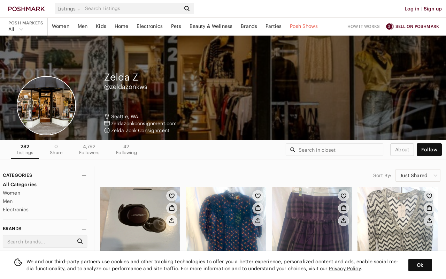Select the Share tab
The image size is (446, 279).
pyautogui.click(x=56, y=150)
